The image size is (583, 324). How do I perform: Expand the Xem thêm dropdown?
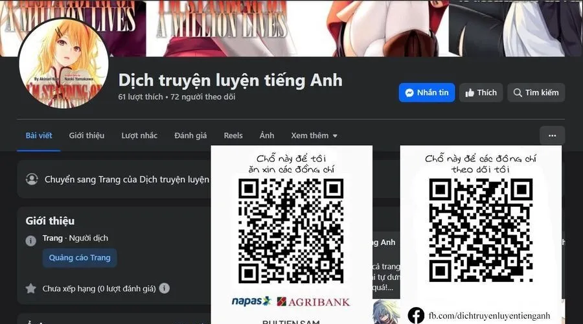(x=314, y=135)
